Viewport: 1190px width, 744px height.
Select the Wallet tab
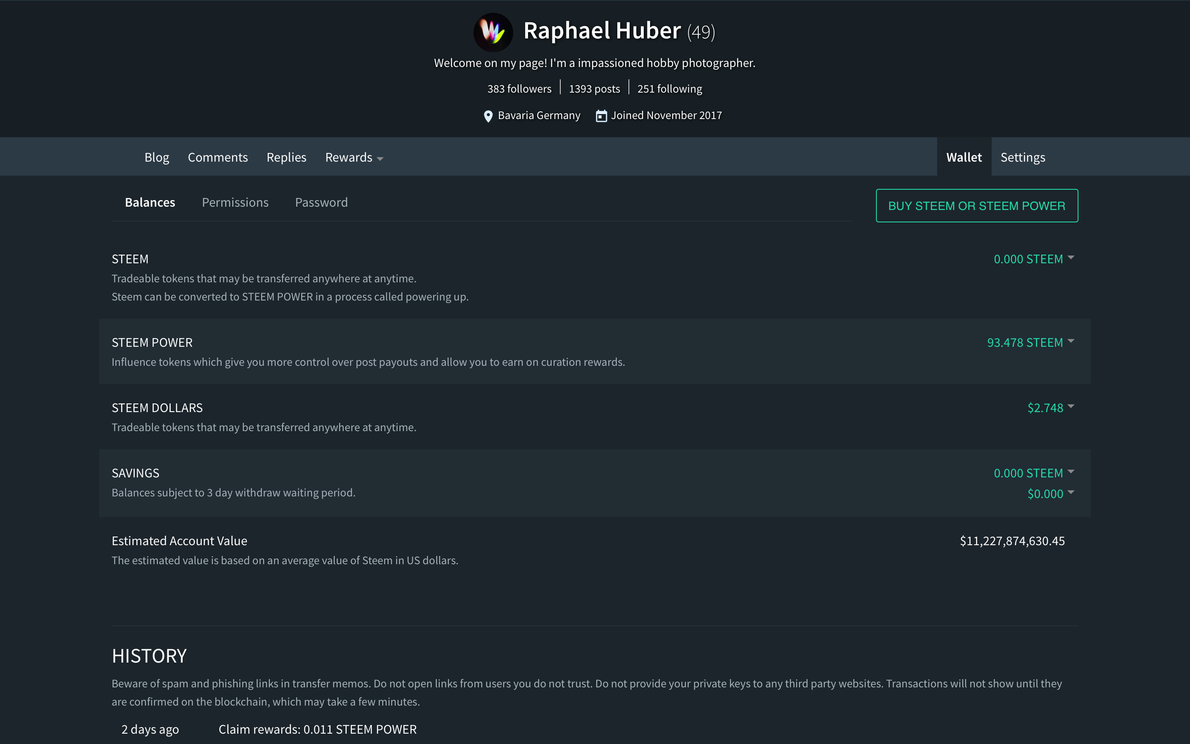tap(964, 157)
